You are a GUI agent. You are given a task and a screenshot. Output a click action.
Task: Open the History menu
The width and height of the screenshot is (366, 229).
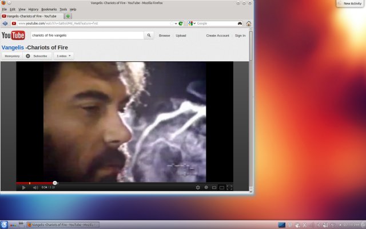tap(33, 9)
